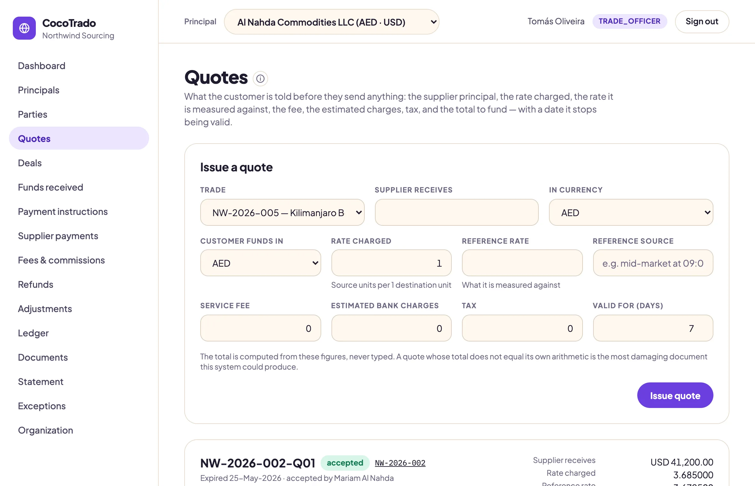Click the info icon next to Quotes heading

pos(260,78)
